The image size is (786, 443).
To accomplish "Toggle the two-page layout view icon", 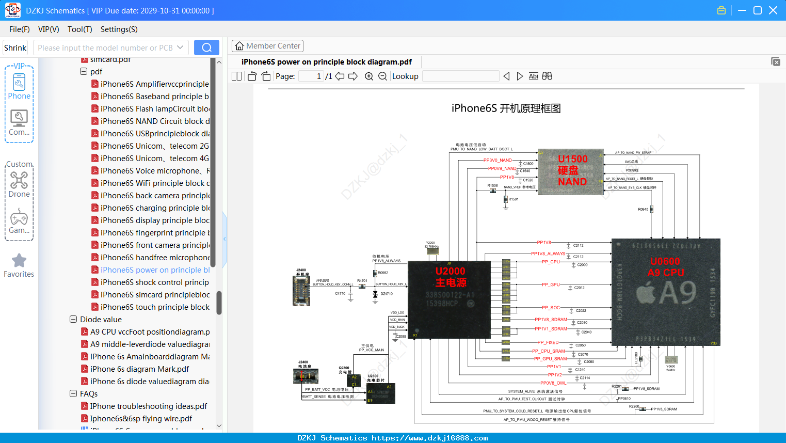I will (x=236, y=76).
